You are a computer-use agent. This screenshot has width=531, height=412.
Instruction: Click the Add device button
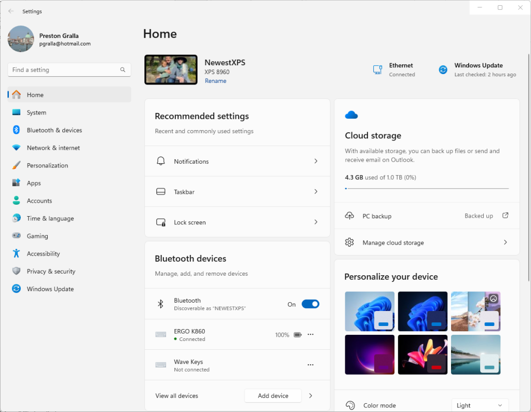pos(273,395)
